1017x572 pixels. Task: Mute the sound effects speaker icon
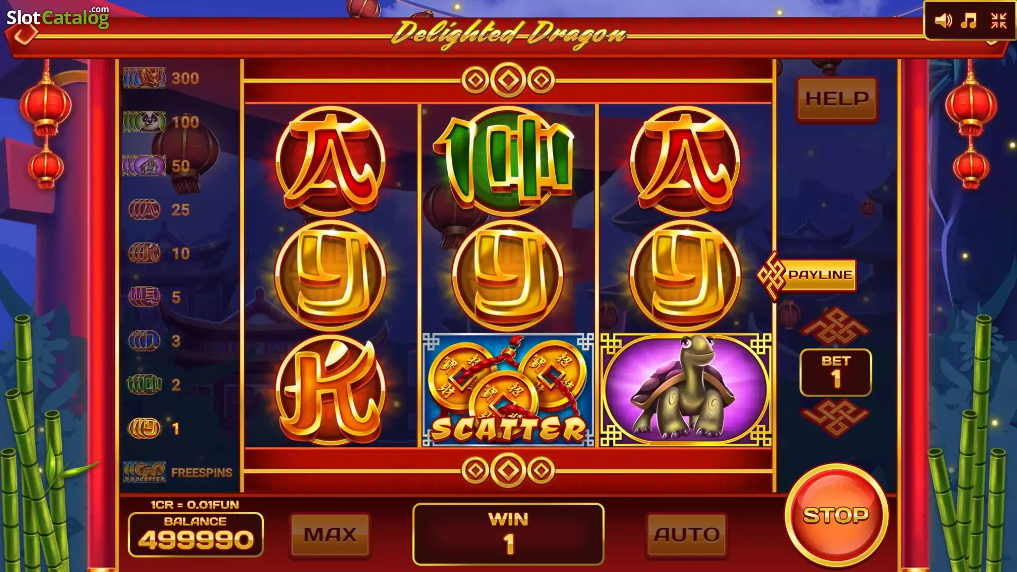(x=943, y=21)
